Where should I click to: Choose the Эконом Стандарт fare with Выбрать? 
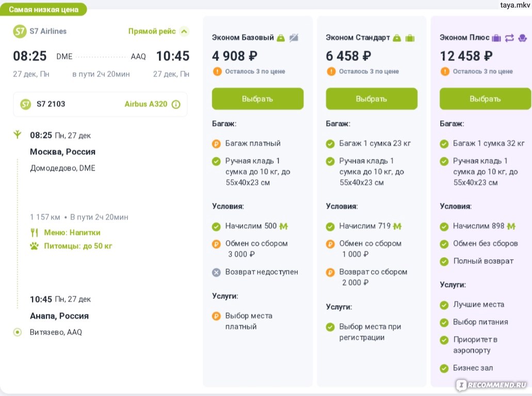coord(372,99)
